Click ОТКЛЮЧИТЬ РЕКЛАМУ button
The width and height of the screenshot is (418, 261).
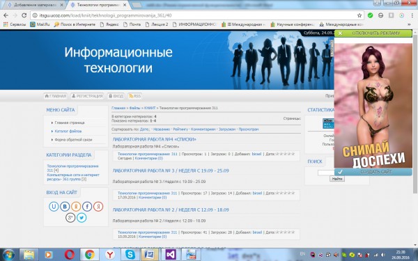[373, 33]
